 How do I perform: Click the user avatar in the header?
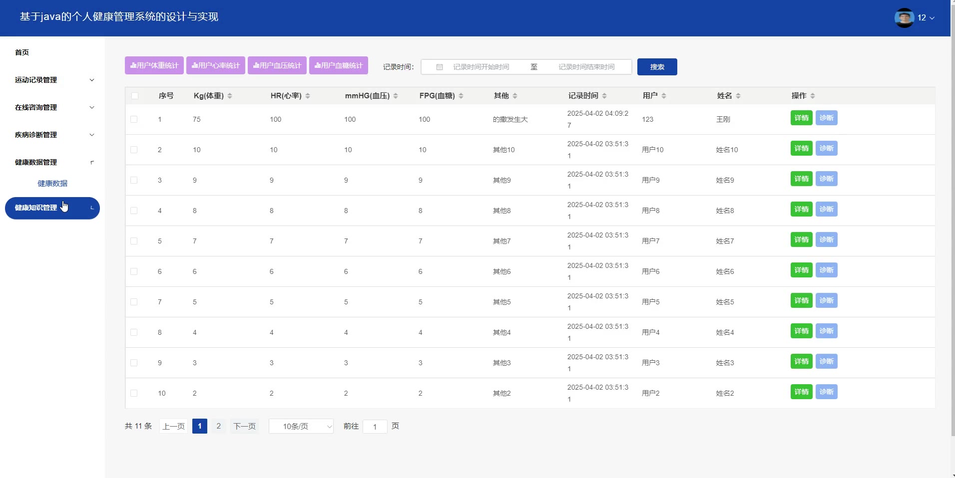[x=904, y=18]
